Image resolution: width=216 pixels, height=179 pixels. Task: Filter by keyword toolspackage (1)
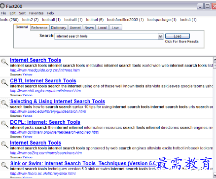pyautogui.click(x=162, y=20)
